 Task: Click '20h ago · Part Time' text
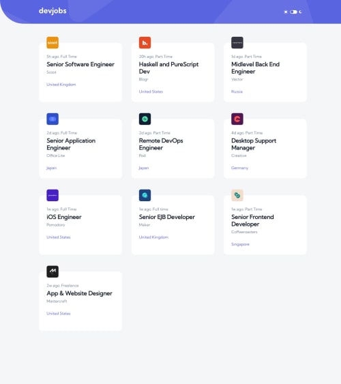point(155,57)
